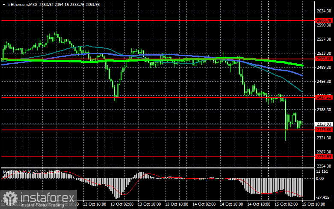Screen dimensions: 334x209
Task: Select the 13 Oct 02:00 time label
Action: (122, 204)
